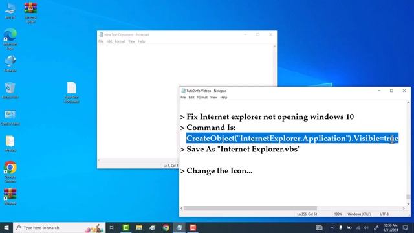Screen dimensions: 414x233
Task: Open the globe network icon on desktop
Action: point(10,64)
